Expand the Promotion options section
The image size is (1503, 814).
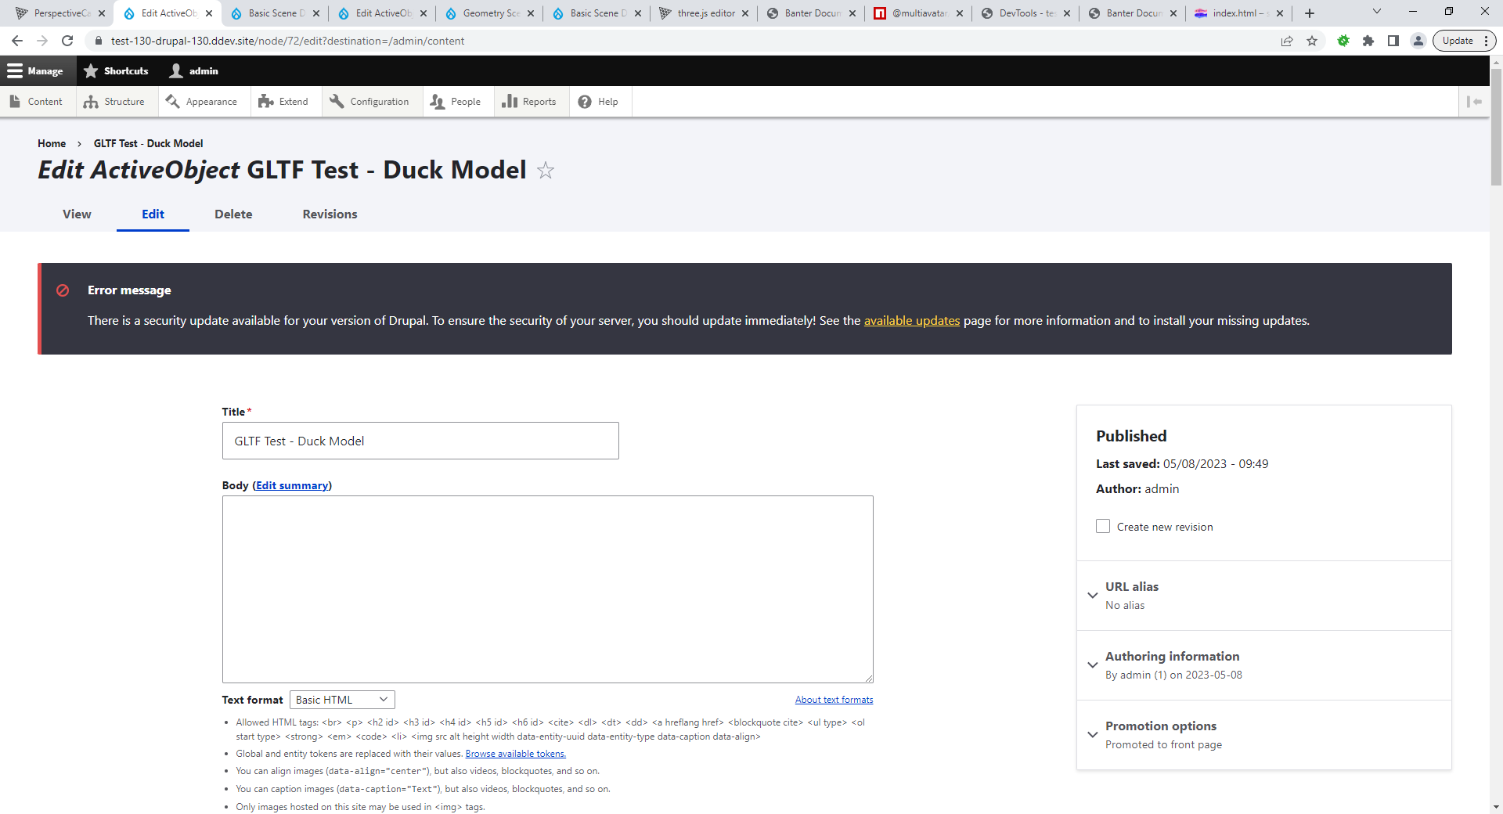pos(1160,726)
